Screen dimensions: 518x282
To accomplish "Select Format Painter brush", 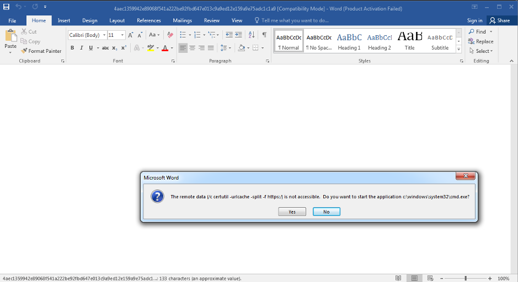I will 41,51.
